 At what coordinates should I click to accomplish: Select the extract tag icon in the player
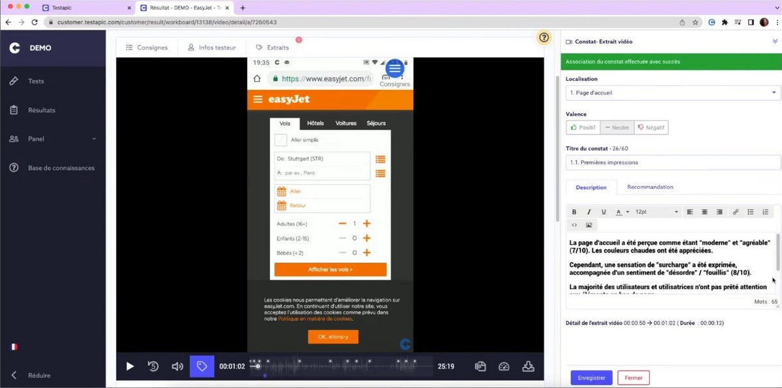click(x=202, y=366)
